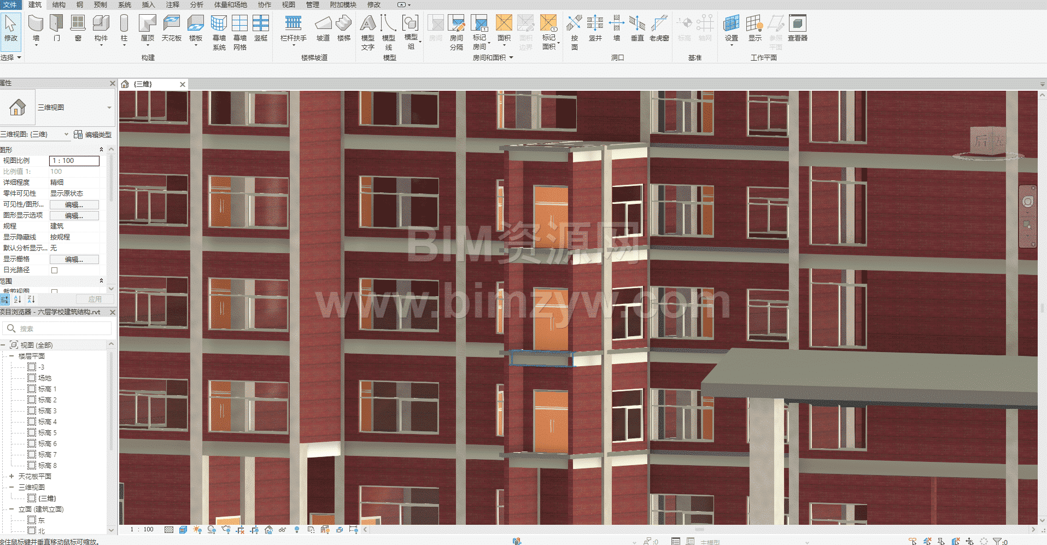1047x545 pixels.
Task: Click the project browser 搜索 search field
Action: click(x=57, y=329)
